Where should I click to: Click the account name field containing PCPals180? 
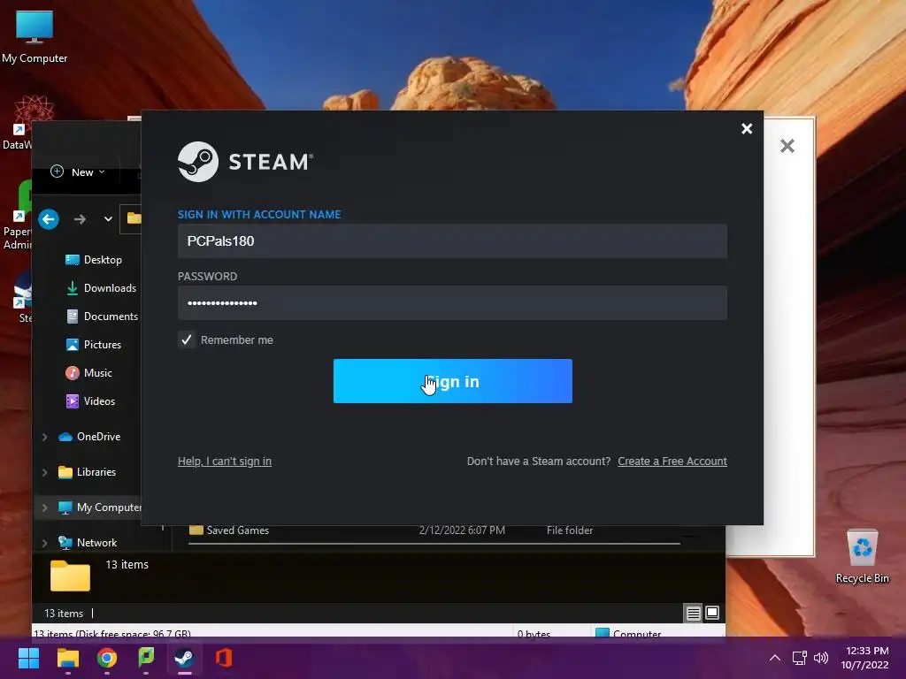tap(452, 241)
